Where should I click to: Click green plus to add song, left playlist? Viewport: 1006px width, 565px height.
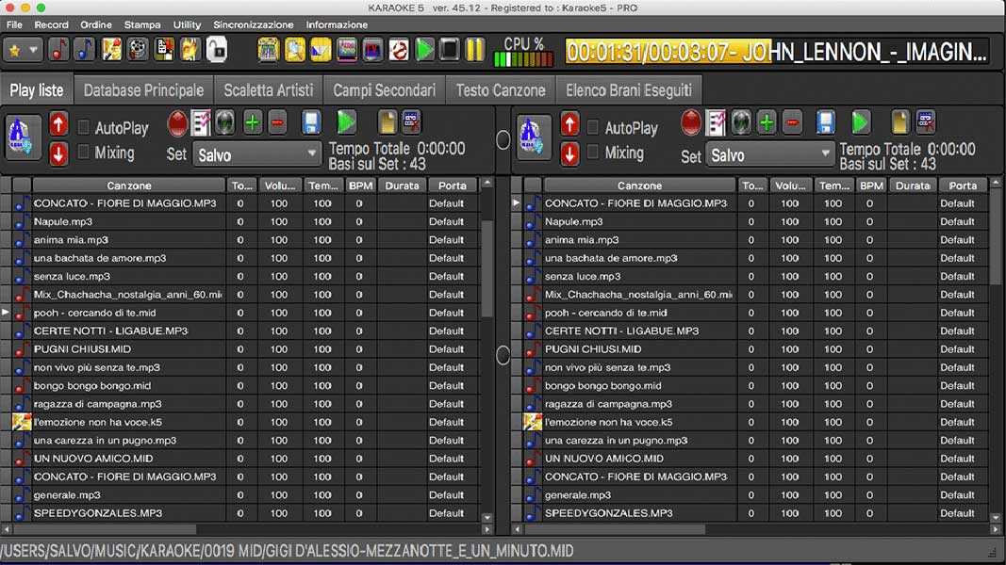(x=253, y=122)
